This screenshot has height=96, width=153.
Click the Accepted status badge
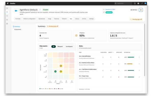coord(45,10)
